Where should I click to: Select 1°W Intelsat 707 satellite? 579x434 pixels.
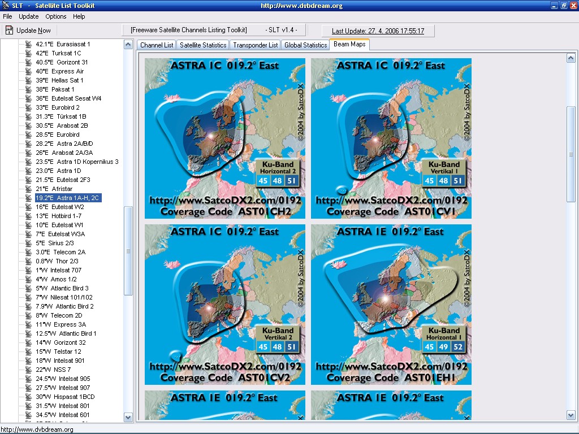(x=59, y=270)
